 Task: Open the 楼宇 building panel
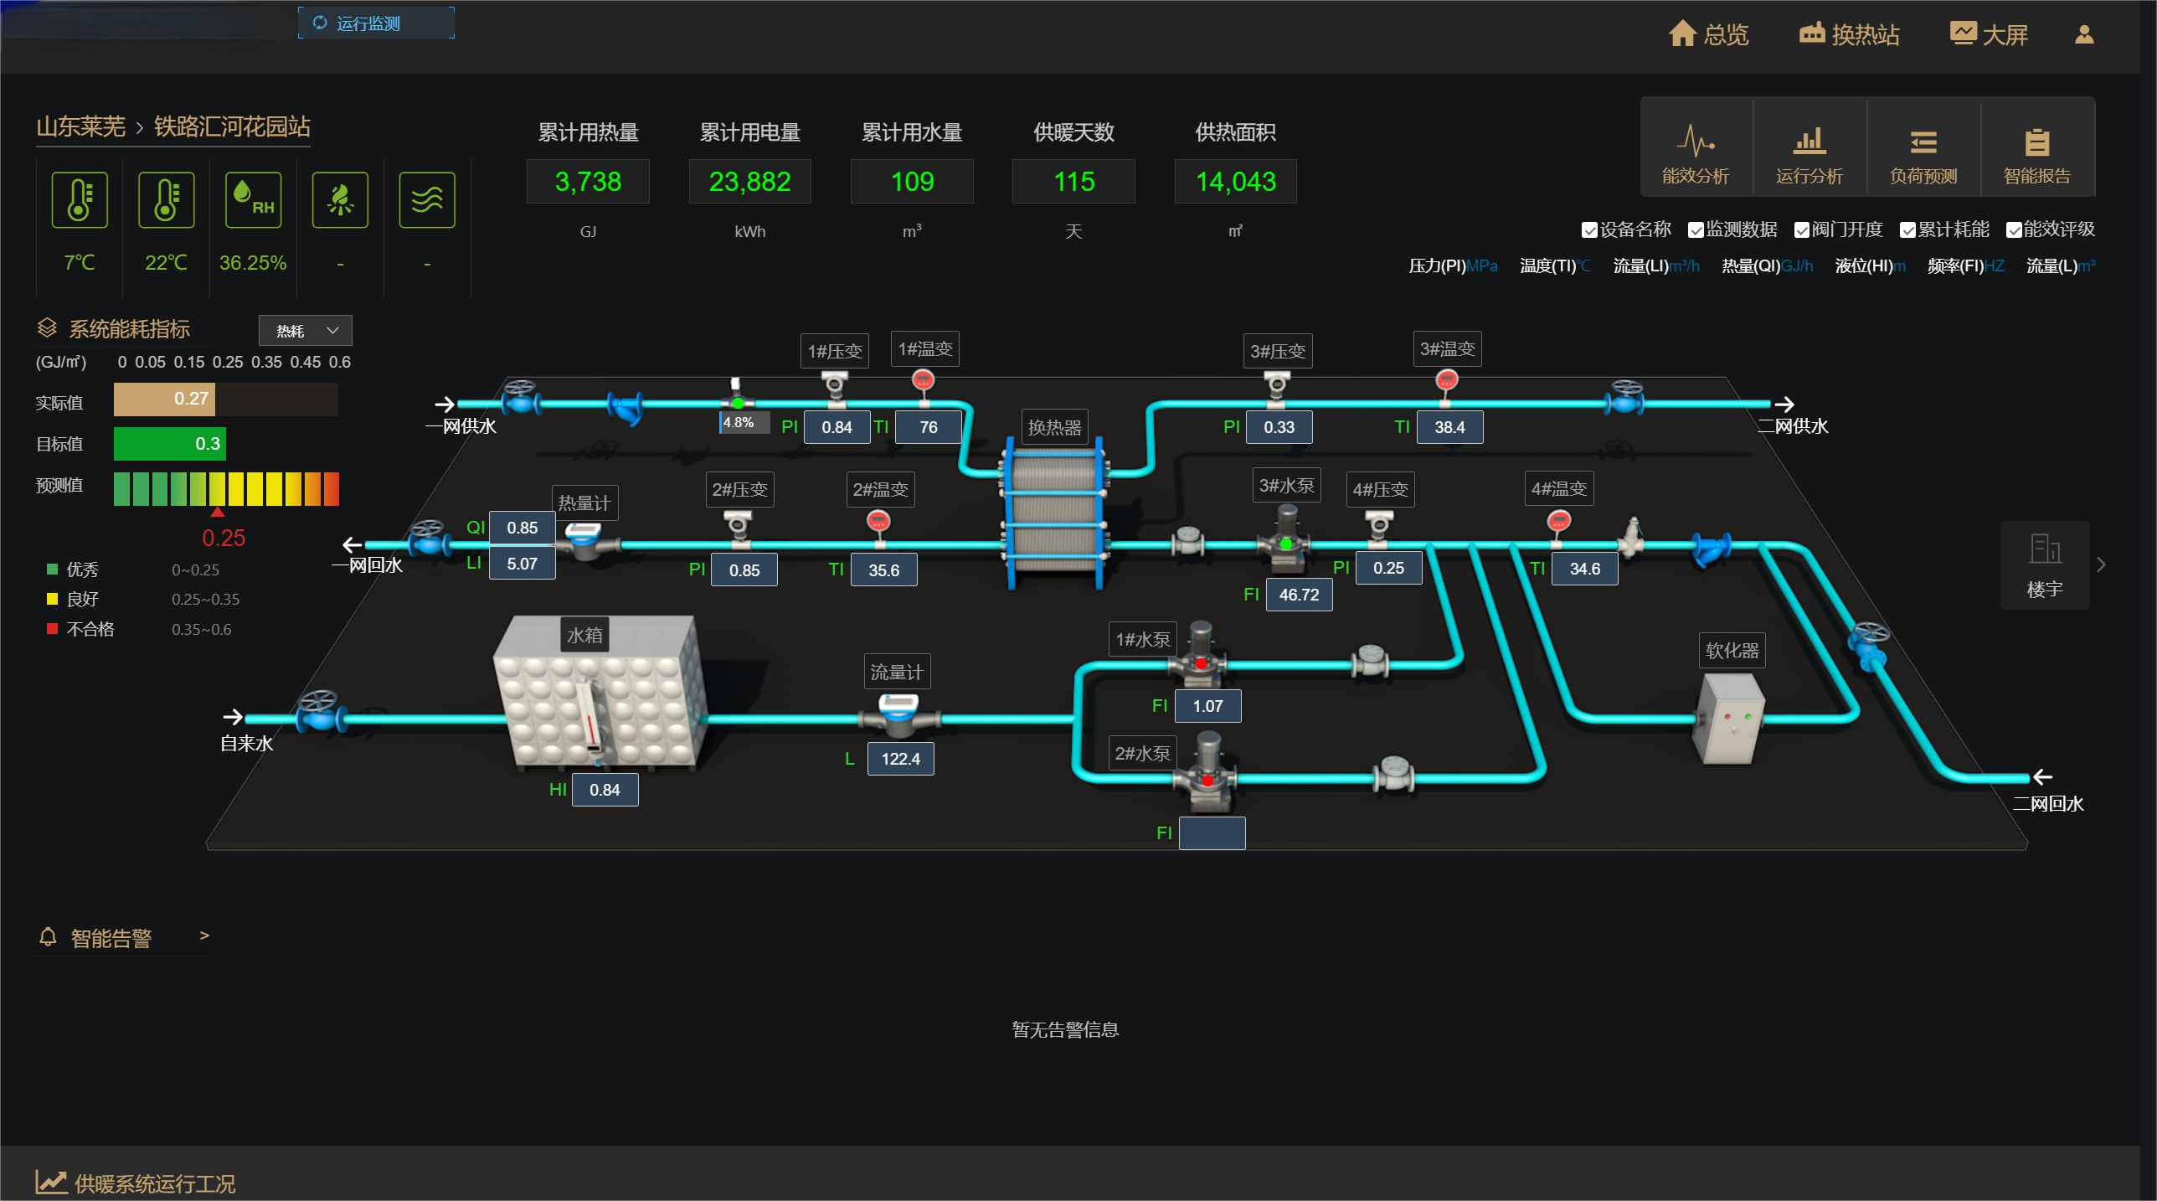click(2045, 565)
